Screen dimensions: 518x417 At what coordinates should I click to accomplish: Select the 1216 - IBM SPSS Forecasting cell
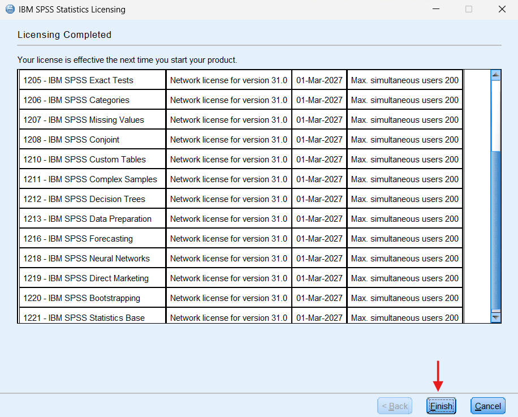click(93, 239)
